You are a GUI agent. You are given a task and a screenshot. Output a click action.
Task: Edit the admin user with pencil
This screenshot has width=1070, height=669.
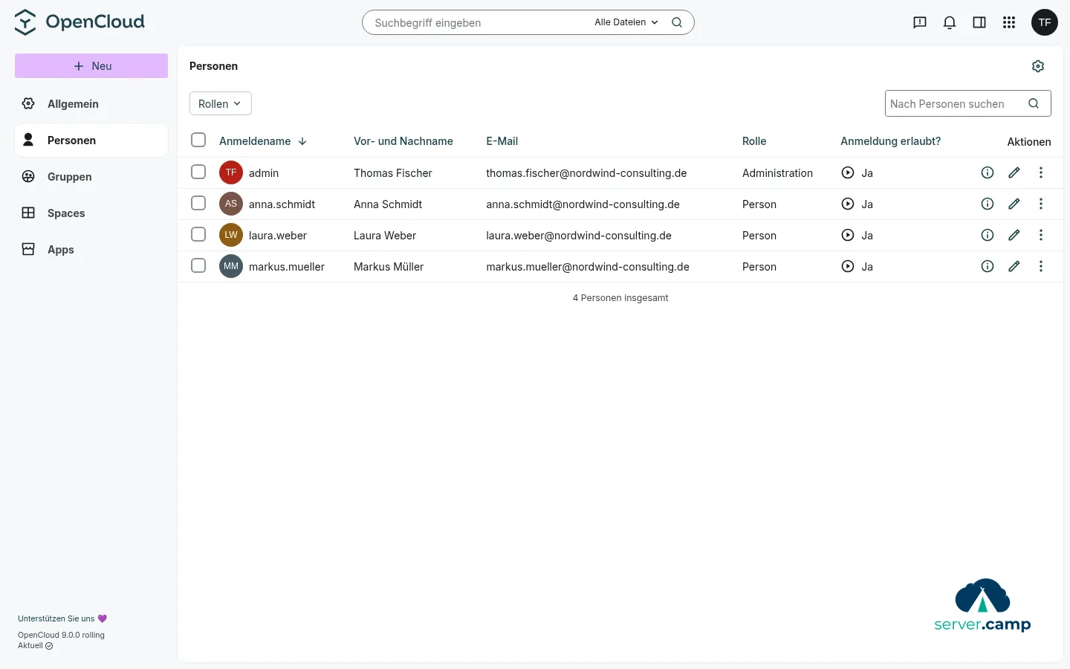[1014, 172]
